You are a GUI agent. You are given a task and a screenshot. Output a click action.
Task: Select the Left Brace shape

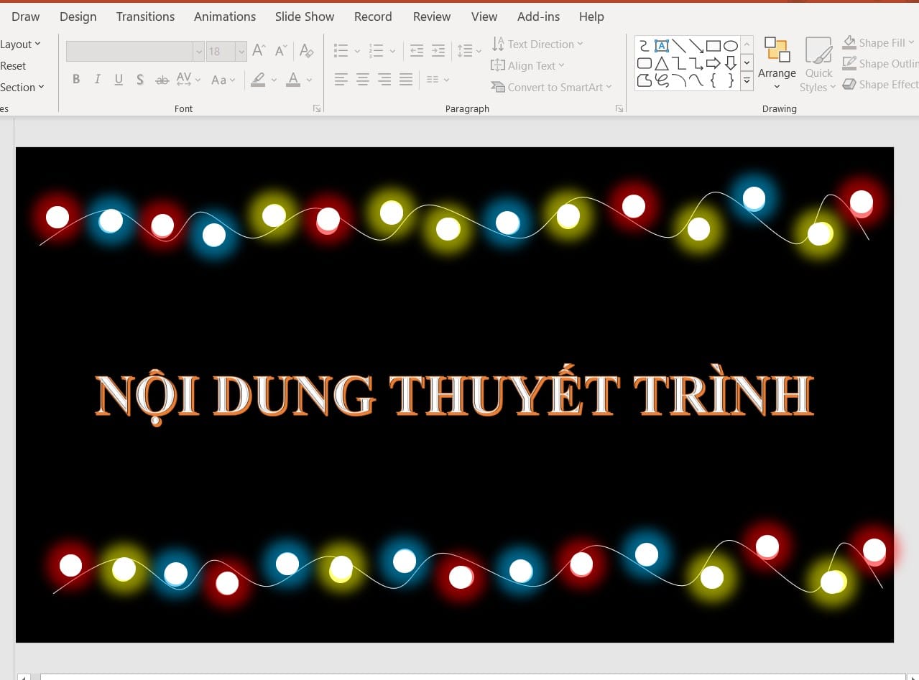click(714, 80)
